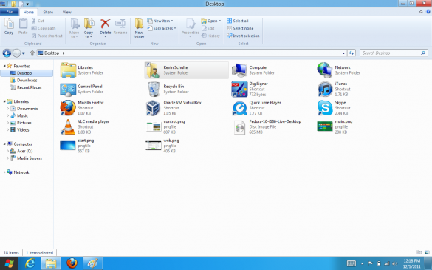432x270 pixels.
Task: Collapse the Libraries tree section
Action: [x=4, y=101]
